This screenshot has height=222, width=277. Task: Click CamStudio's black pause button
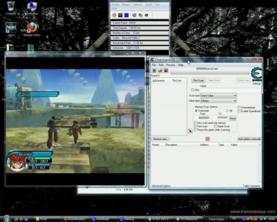[x=120, y=15]
